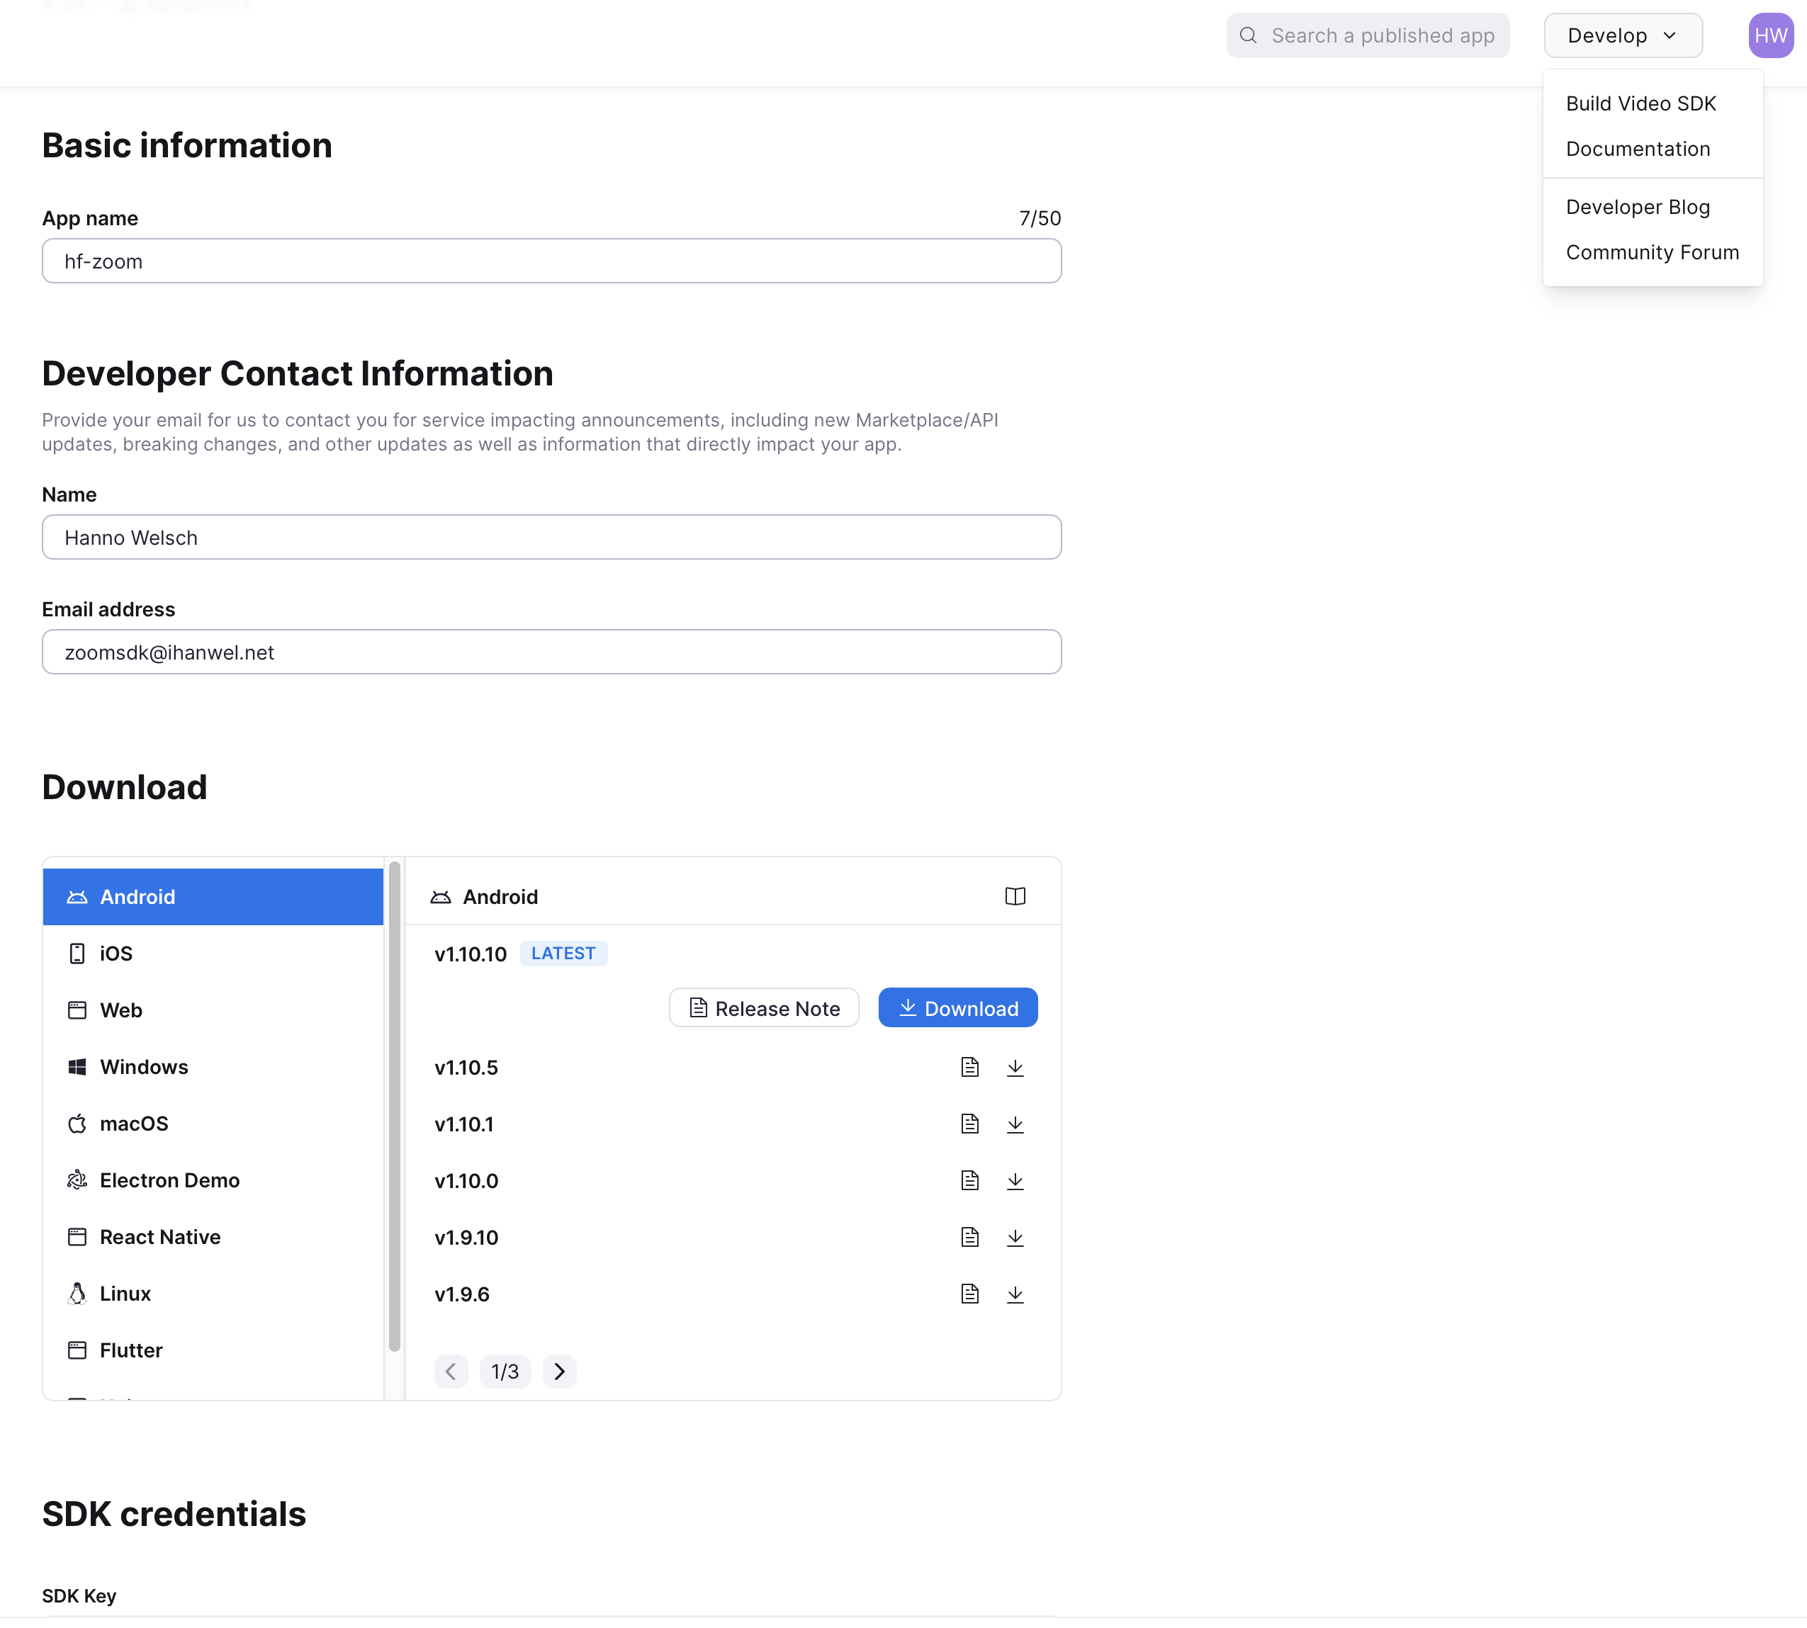Open Android documentation book icon

(1015, 896)
